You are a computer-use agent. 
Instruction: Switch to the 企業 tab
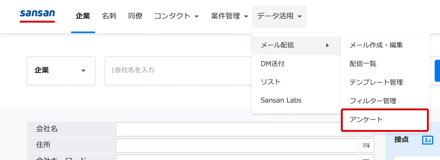(x=83, y=16)
